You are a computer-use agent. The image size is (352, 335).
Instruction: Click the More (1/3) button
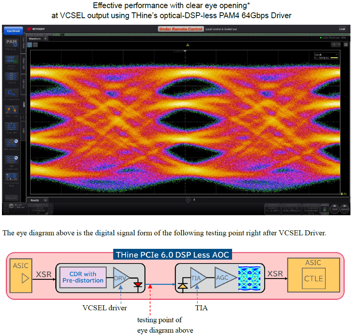tap(12, 198)
